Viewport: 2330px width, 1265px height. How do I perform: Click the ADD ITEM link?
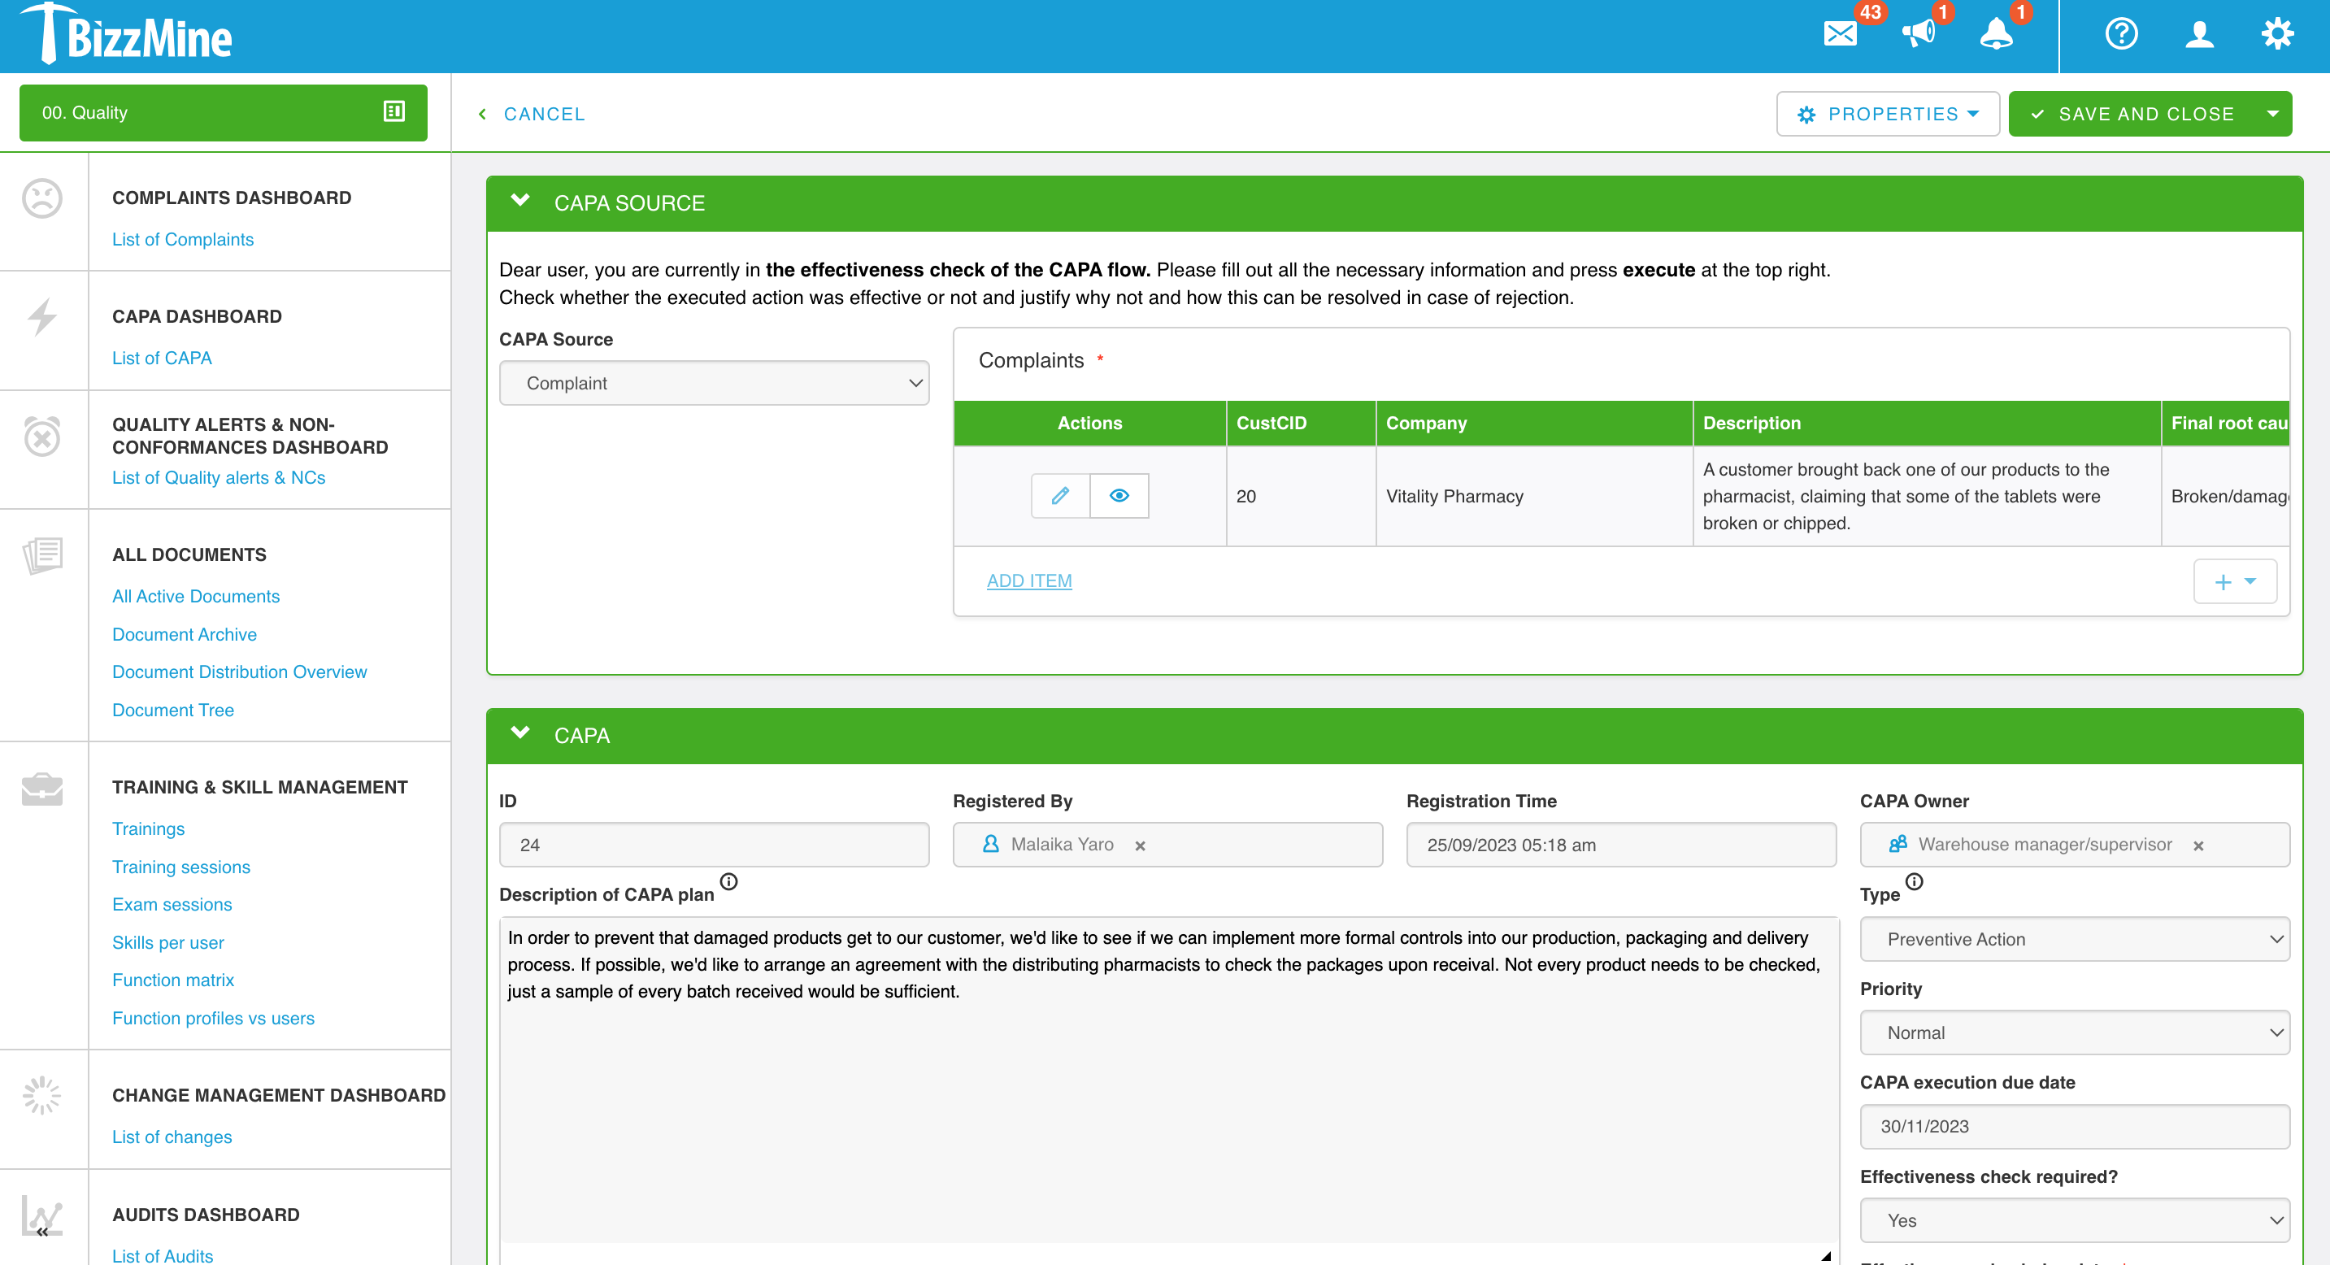tap(1028, 580)
